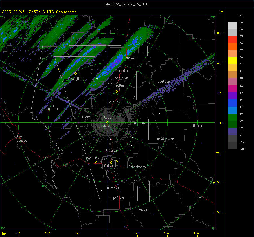Click the 80 value on dBZ scale
Image resolution: width=254 pixels, height=237 pixels.
click(x=241, y=22)
